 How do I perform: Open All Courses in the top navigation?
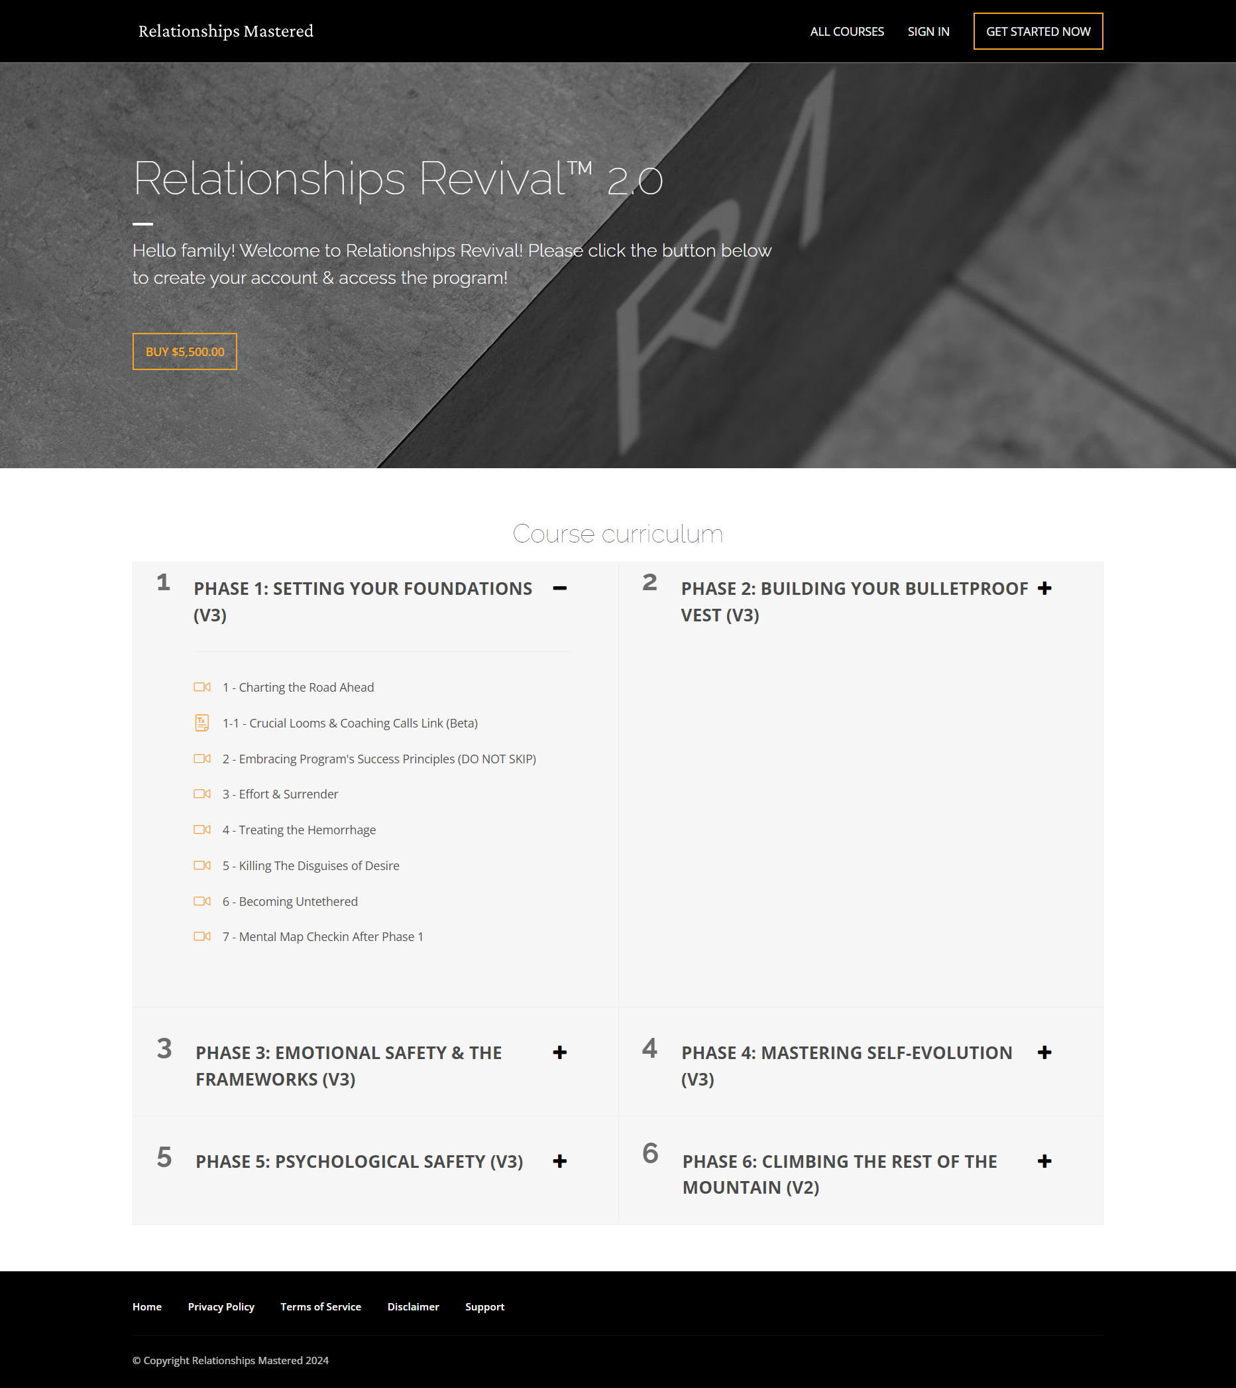tap(847, 31)
